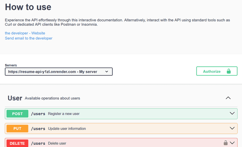Expand the POST /users operation arrow
Viewport: 242px width, 147px height.
232,113
